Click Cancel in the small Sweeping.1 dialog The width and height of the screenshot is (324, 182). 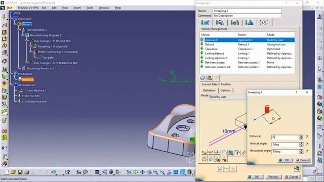point(302,160)
